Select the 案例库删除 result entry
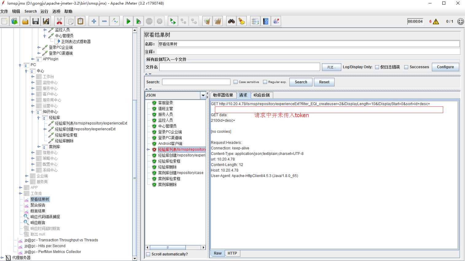This screenshot has height=261, width=465. (x=167, y=185)
